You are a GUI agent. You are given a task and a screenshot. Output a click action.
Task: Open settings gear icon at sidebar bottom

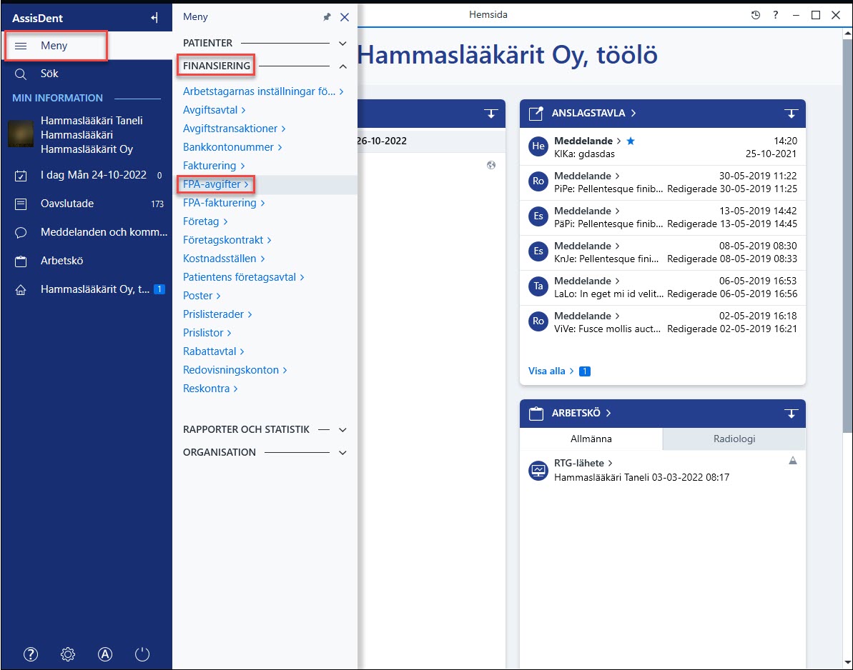coord(68,654)
